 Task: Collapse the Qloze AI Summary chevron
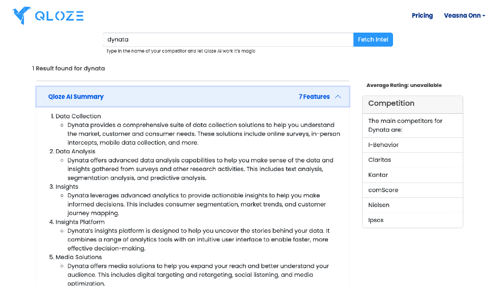(338, 97)
